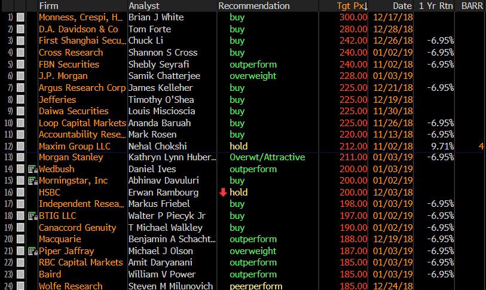Open the document icon for Morgan Stanley row

20,157
